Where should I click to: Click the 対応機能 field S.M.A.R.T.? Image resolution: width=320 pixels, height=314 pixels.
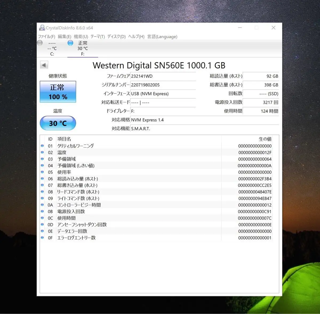coord(205,129)
